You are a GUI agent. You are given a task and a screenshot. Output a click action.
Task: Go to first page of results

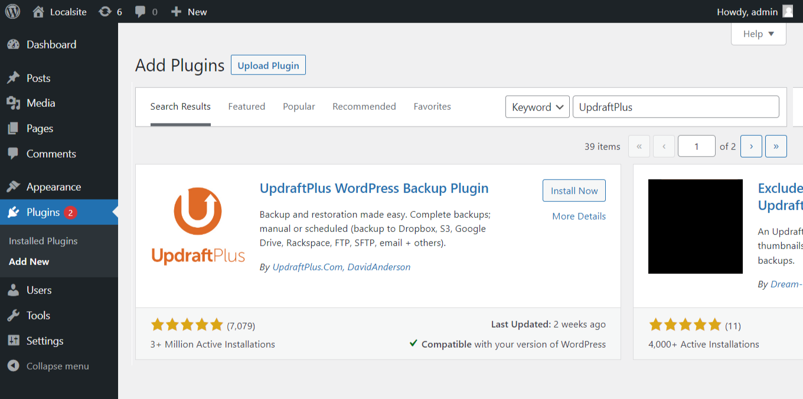tap(639, 146)
